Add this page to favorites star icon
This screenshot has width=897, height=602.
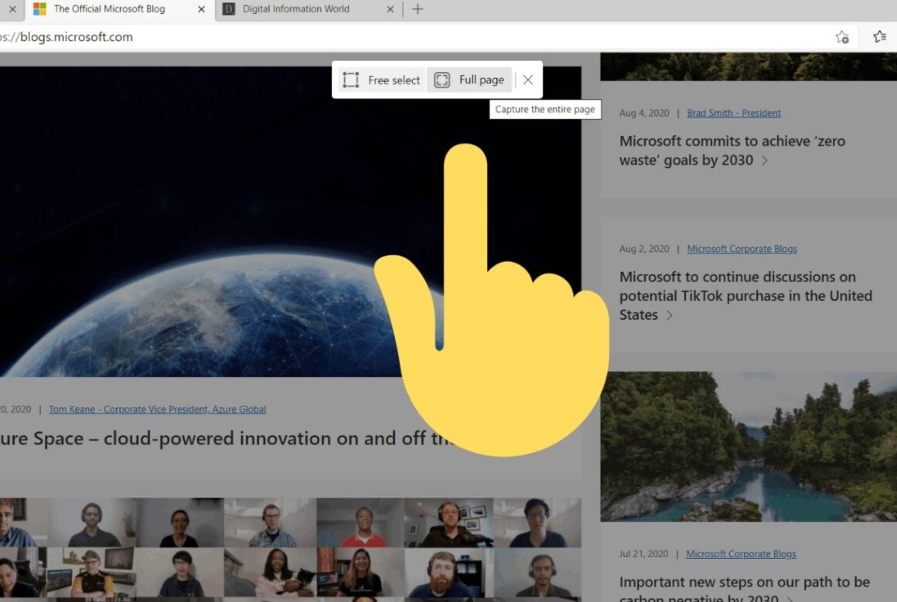point(842,37)
